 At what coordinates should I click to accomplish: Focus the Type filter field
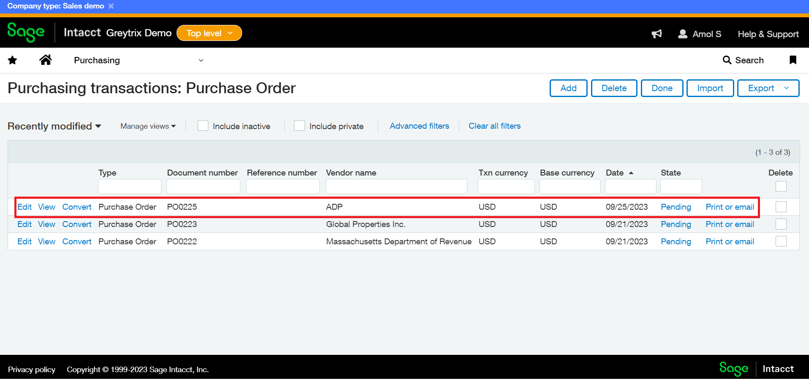[x=130, y=186]
